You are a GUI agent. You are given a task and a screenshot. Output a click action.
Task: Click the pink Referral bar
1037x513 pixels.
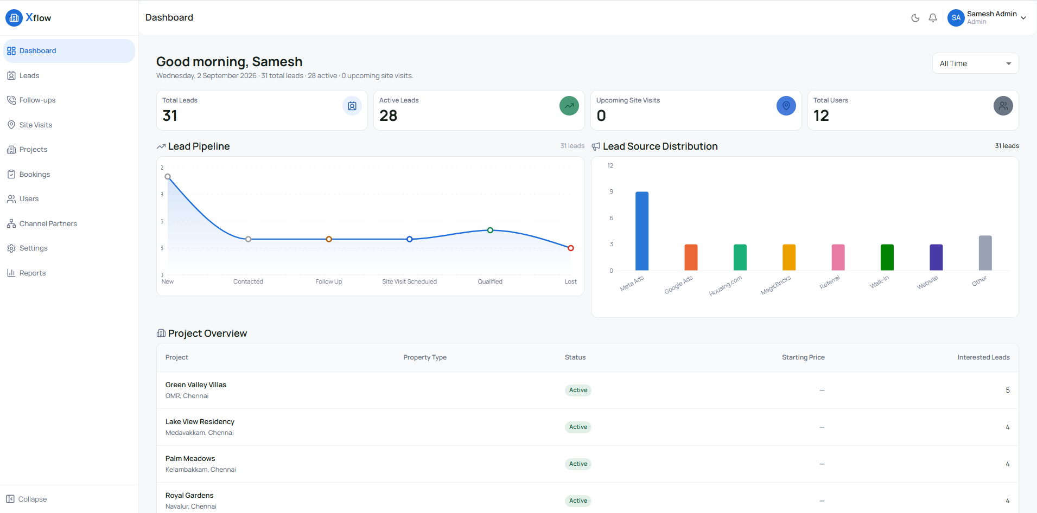838,258
